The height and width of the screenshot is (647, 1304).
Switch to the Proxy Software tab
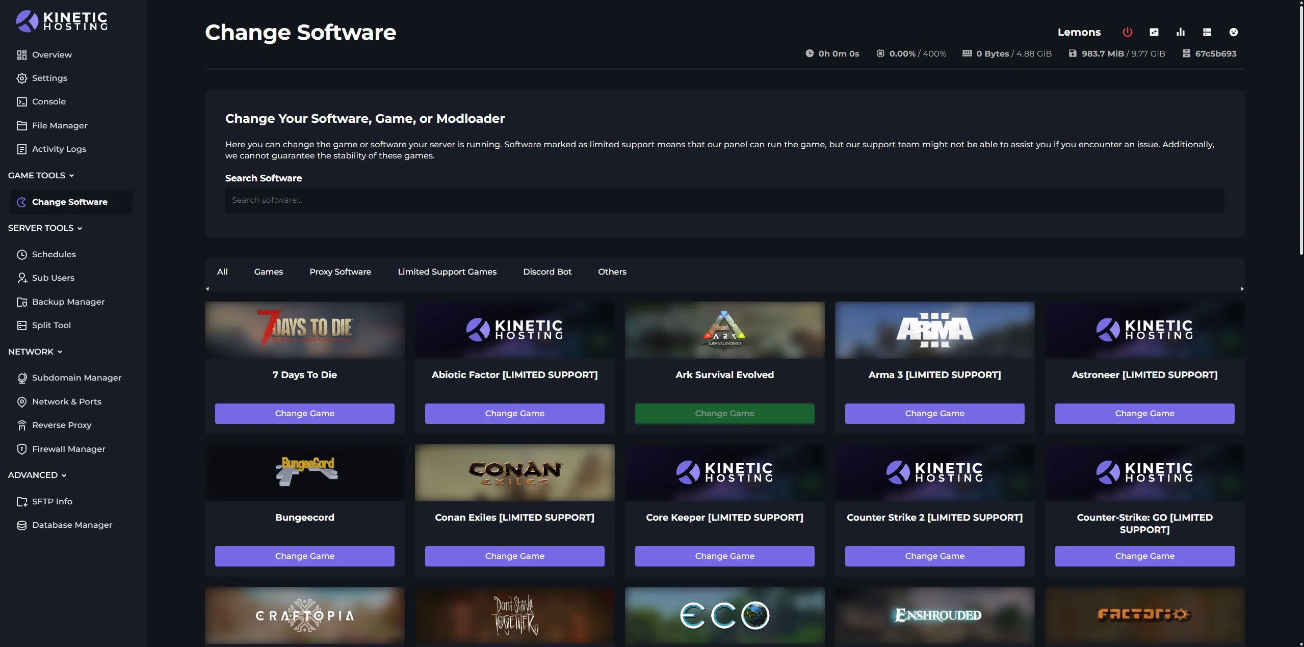click(341, 272)
